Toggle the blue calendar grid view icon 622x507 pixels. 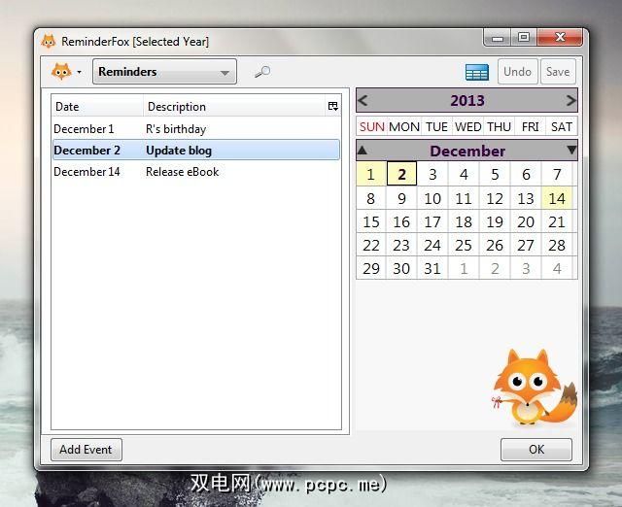tap(477, 72)
